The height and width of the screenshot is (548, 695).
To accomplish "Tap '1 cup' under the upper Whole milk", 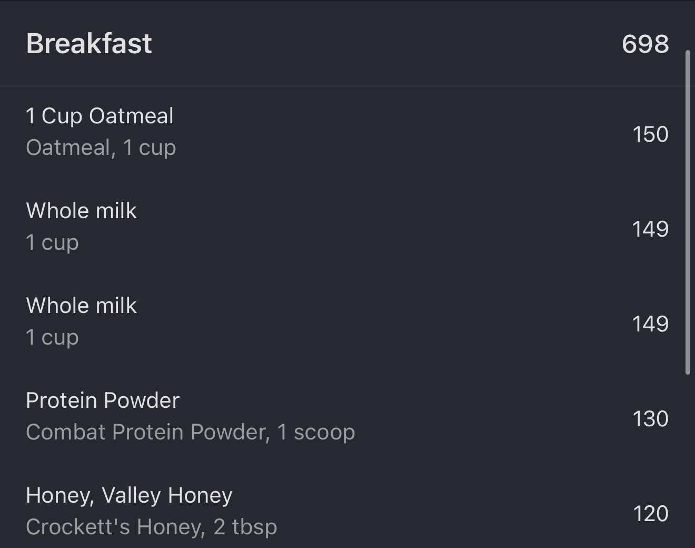I will point(52,242).
